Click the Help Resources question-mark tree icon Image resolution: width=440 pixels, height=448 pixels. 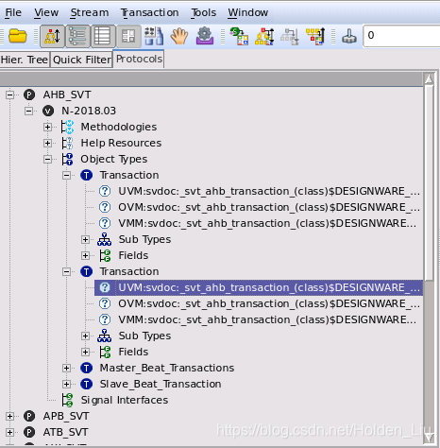click(x=67, y=143)
